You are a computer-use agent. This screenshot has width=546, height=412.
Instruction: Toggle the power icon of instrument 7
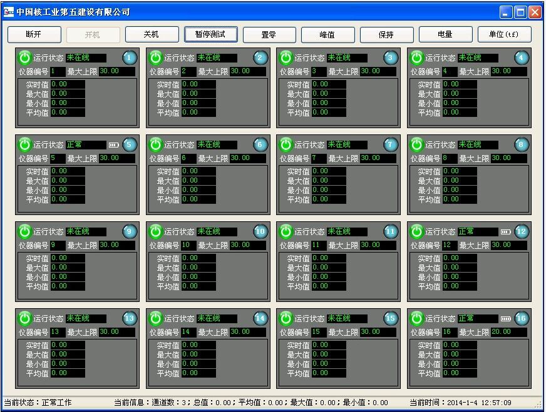(286, 144)
